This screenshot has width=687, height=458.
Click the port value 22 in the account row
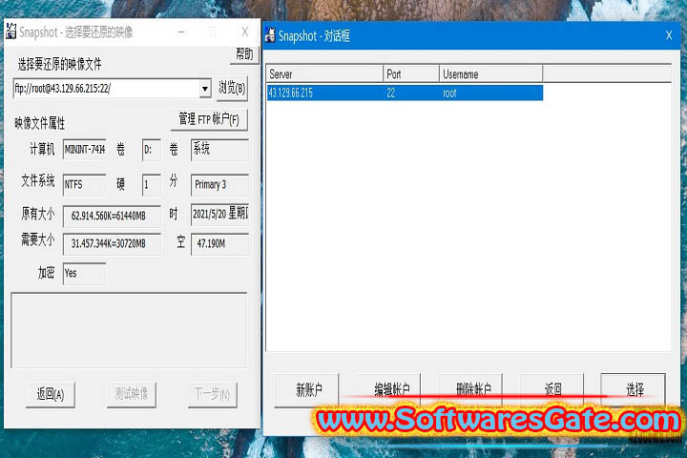[x=391, y=93]
